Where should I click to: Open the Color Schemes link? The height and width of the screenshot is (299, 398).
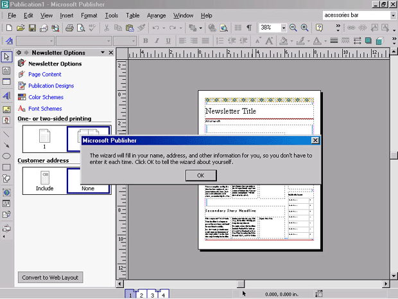(x=46, y=97)
